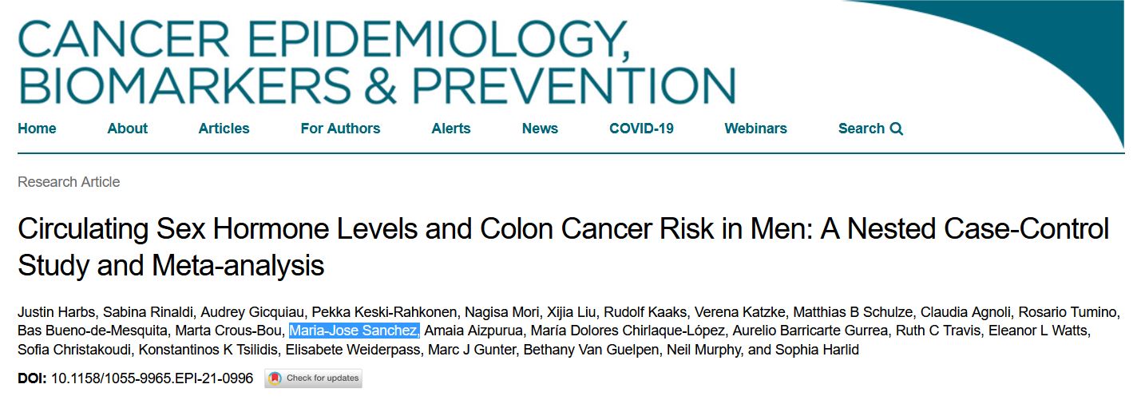
Task: Open the COVID-19 section
Action: (641, 129)
